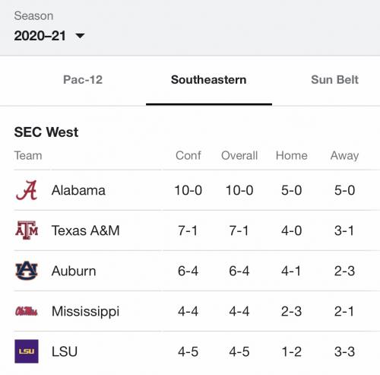Open the LSU team link

[x=65, y=351]
